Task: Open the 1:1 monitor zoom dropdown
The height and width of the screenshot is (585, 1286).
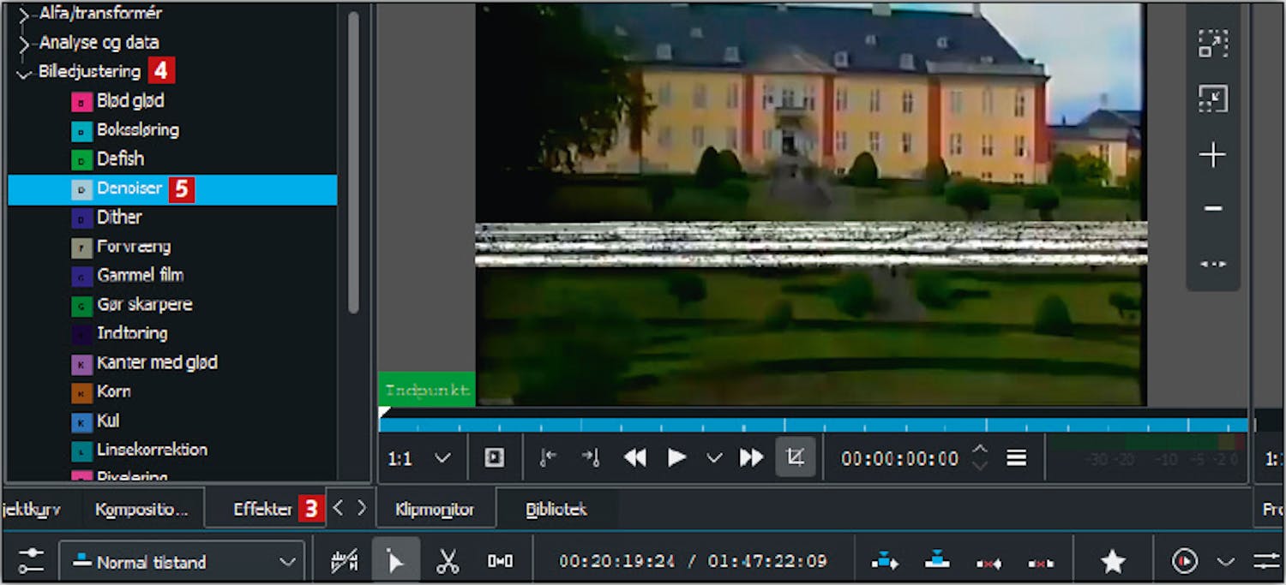Action: pos(419,458)
